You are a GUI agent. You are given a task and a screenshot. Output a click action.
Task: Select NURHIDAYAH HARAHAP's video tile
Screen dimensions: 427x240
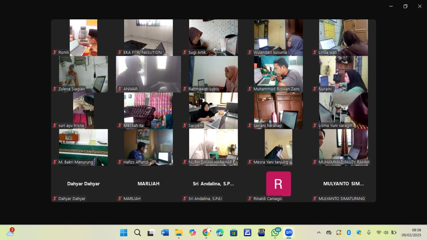click(213, 147)
